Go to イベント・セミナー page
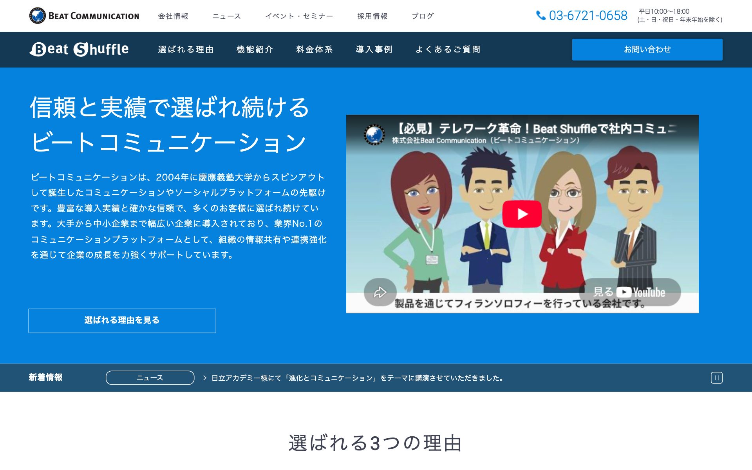 299,16
